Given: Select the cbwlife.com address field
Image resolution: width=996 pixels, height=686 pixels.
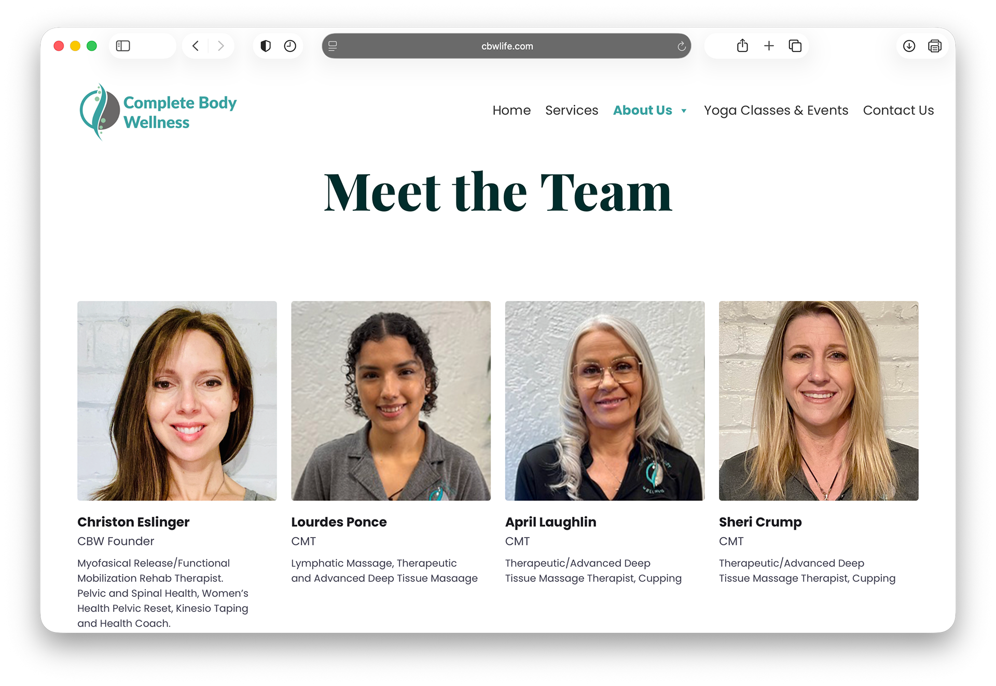Looking at the screenshot, I should pos(506,46).
